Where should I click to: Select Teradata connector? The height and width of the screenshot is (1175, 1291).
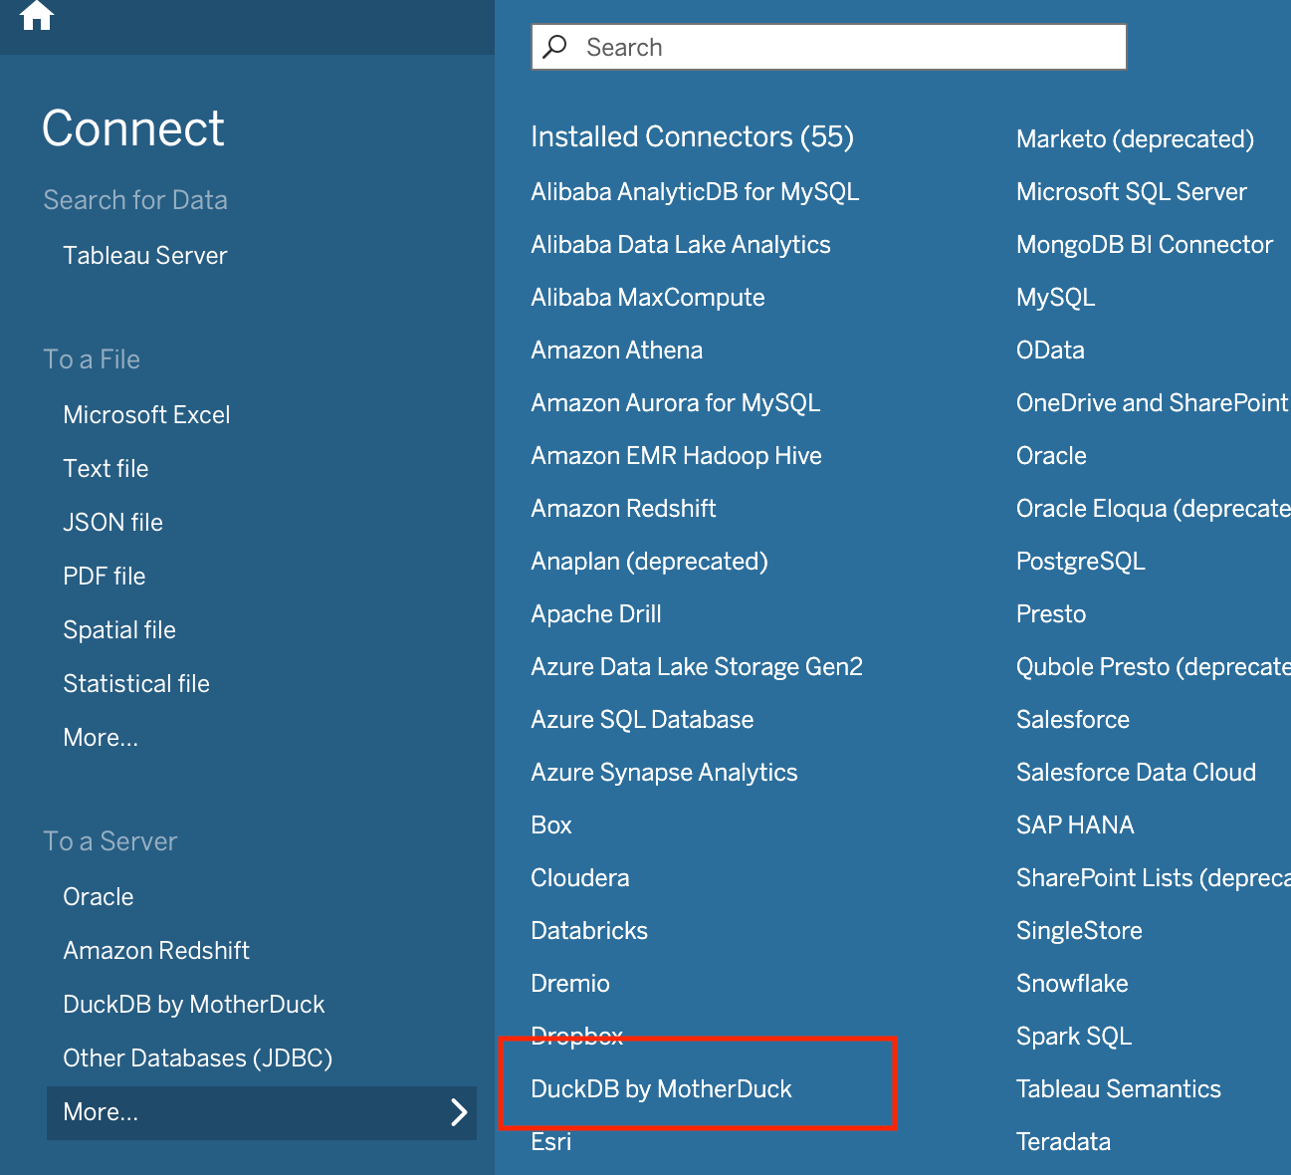tap(1063, 1142)
